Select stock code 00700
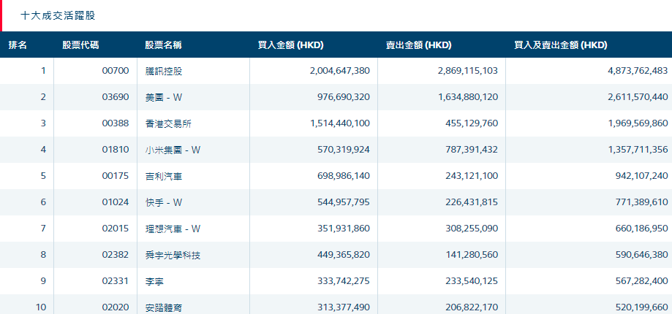Screen dimensions: 672x314 (x=116, y=71)
